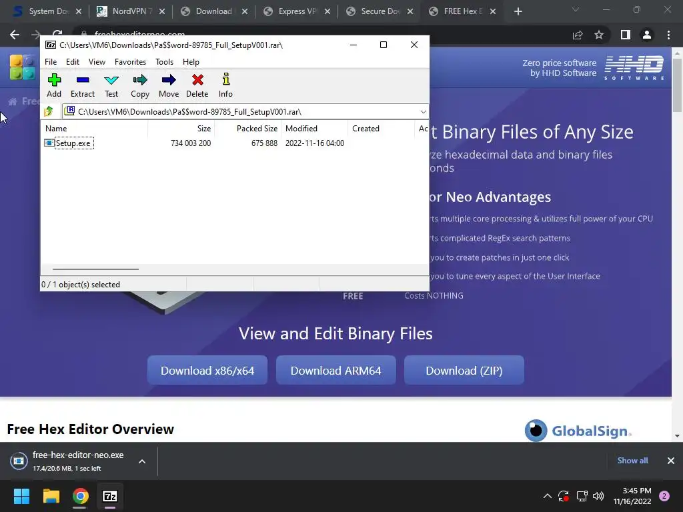This screenshot has height=512, width=683.
Task: Select the Setup.exe file icon
Action: tap(49, 143)
